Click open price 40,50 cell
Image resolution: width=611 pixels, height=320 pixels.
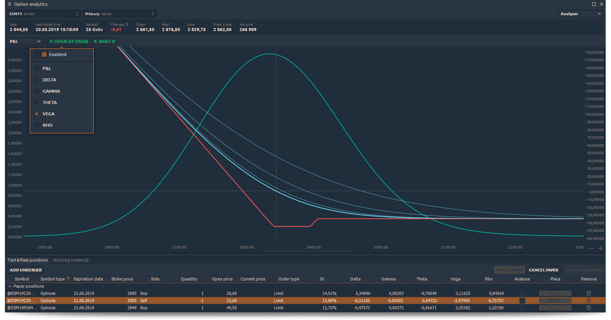pyautogui.click(x=232, y=308)
